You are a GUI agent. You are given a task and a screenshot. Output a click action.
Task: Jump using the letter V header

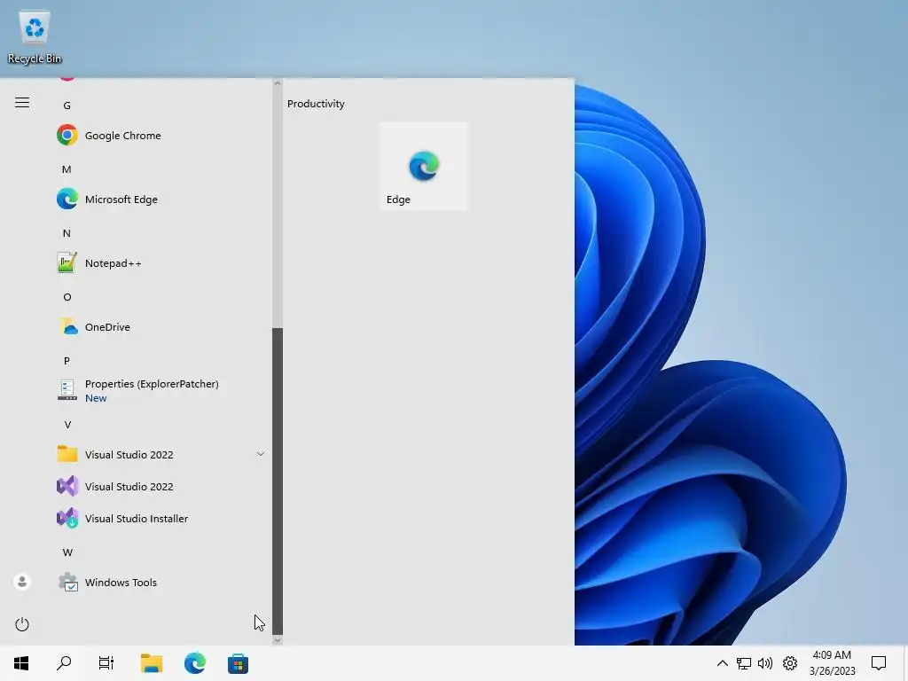67,425
